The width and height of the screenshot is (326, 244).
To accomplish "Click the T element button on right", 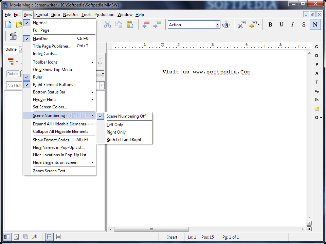I will 316,82.
